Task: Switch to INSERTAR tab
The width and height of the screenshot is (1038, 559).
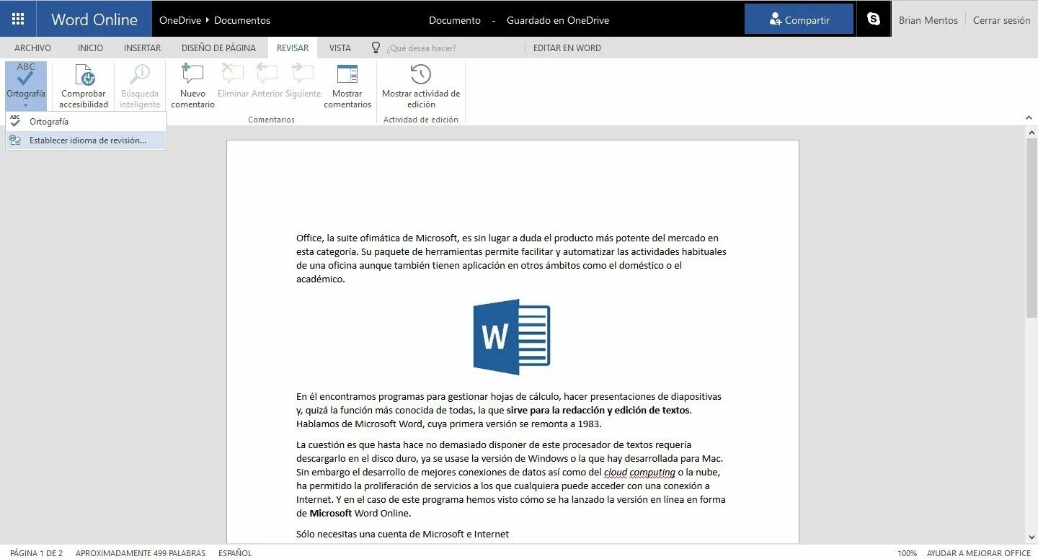Action: (x=142, y=48)
